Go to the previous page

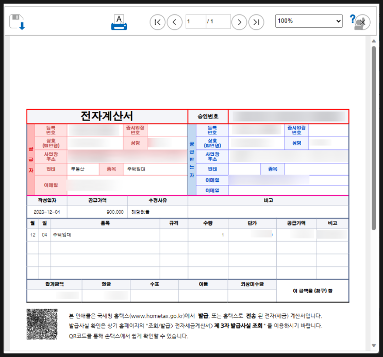pos(175,22)
